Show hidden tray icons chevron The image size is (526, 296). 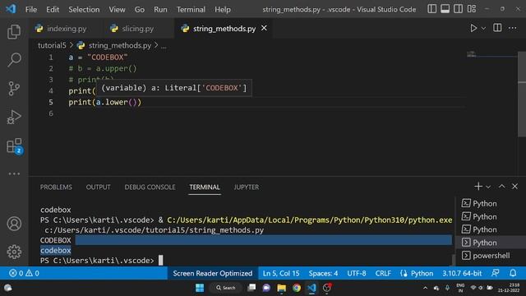(425, 288)
